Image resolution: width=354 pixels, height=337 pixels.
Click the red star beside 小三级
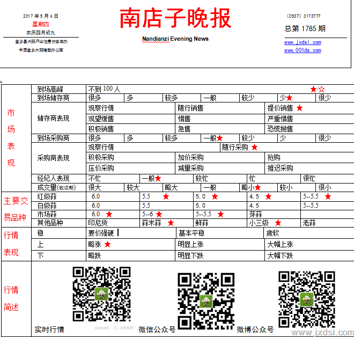(278, 223)
